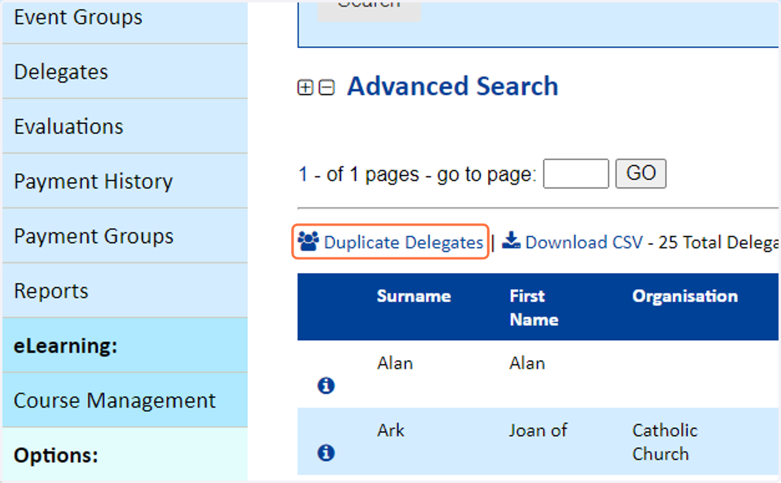
Task: Click the GO button
Action: [641, 174]
